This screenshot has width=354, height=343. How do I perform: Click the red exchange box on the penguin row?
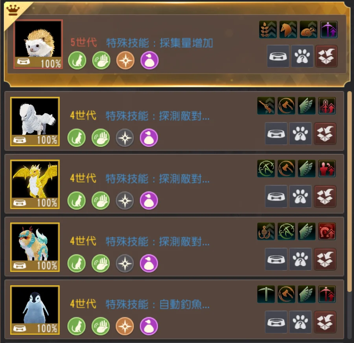coord(325,322)
